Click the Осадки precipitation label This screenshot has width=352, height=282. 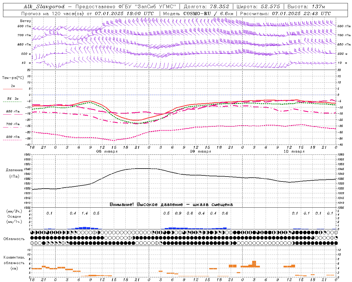point(14,216)
